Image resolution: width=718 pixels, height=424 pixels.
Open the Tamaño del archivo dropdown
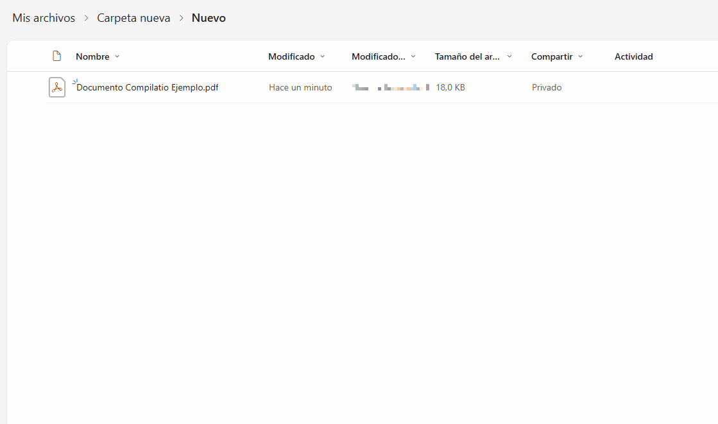[509, 56]
